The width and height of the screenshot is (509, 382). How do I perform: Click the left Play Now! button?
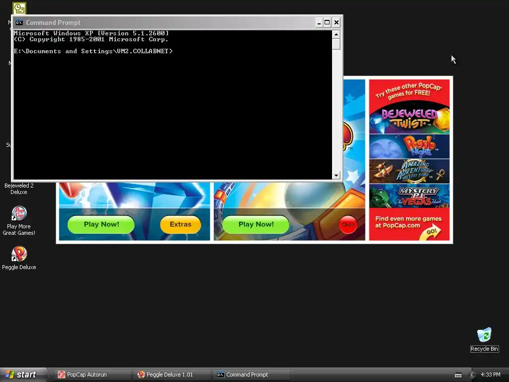(x=101, y=224)
